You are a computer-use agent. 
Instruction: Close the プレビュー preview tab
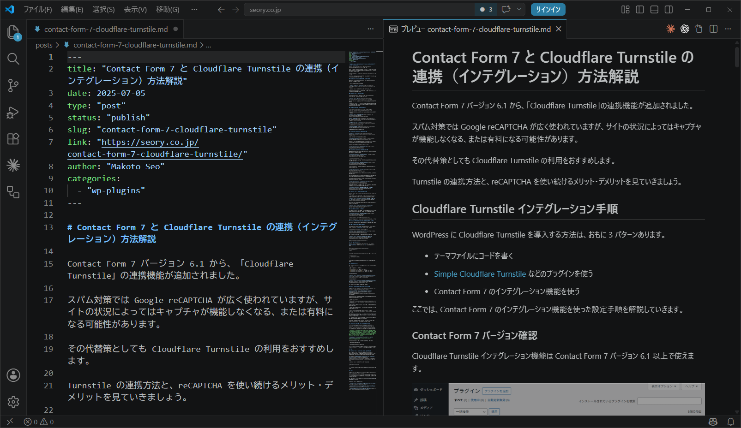pyautogui.click(x=559, y=29)
